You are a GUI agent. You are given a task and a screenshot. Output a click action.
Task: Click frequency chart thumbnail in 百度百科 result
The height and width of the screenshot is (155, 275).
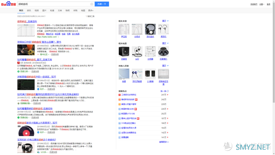(26, 30)
